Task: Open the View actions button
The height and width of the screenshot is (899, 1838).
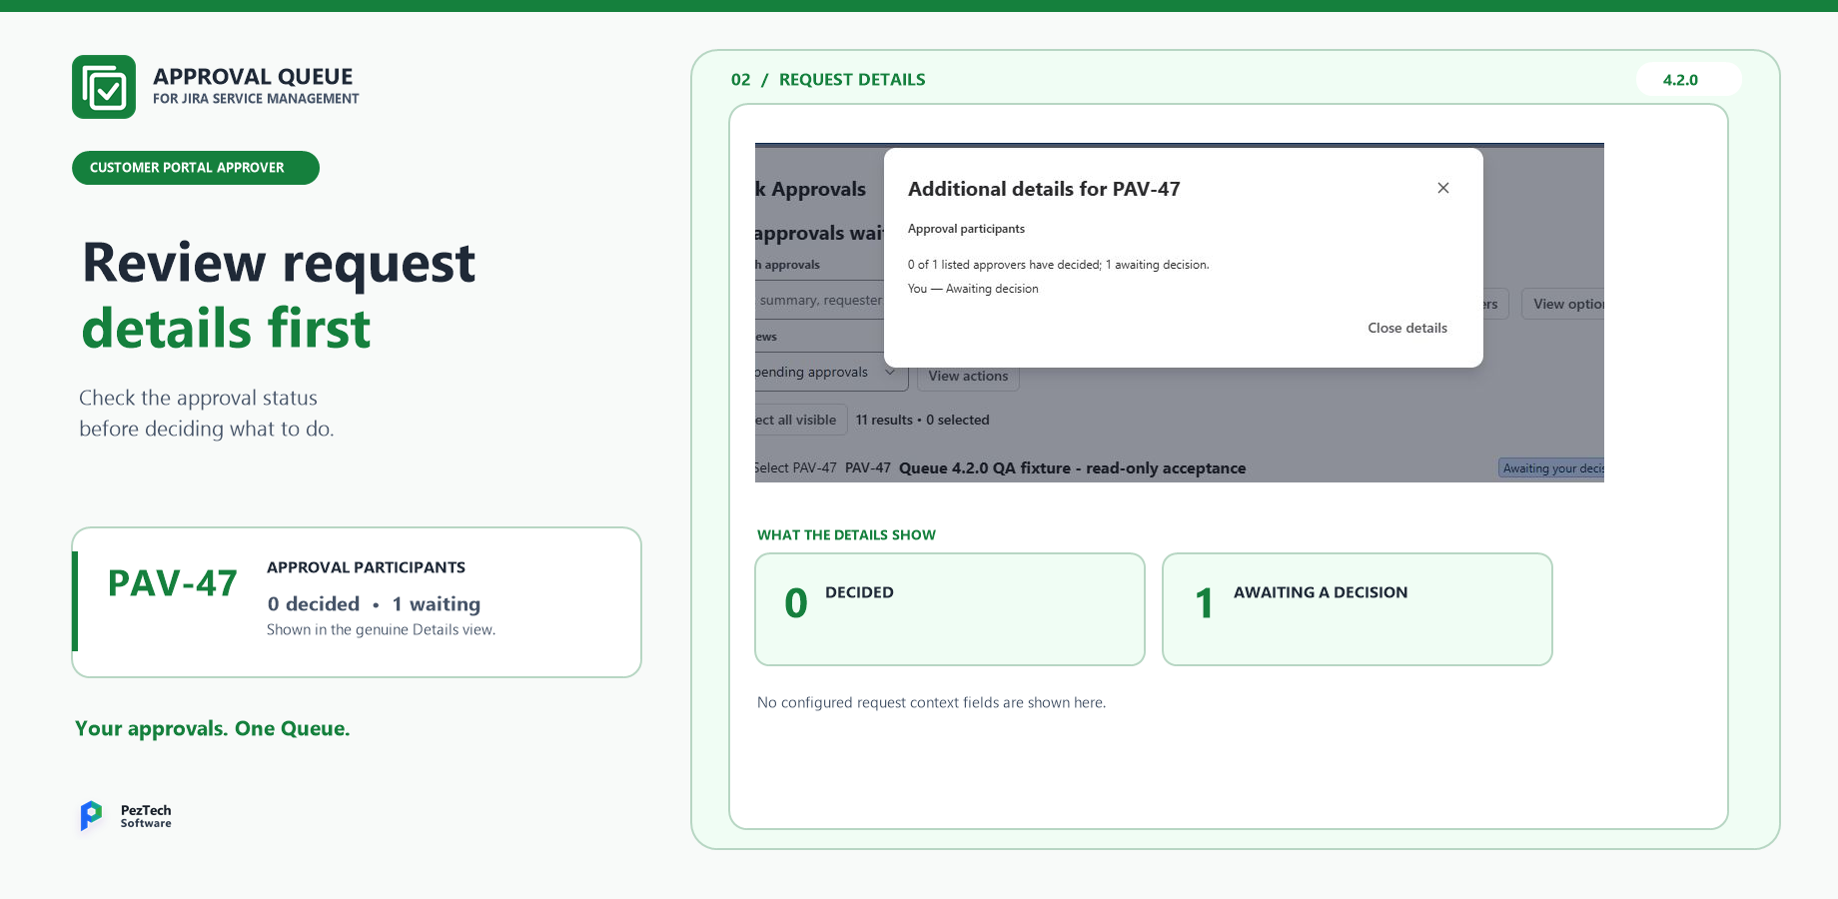Action: pos(968,376)
